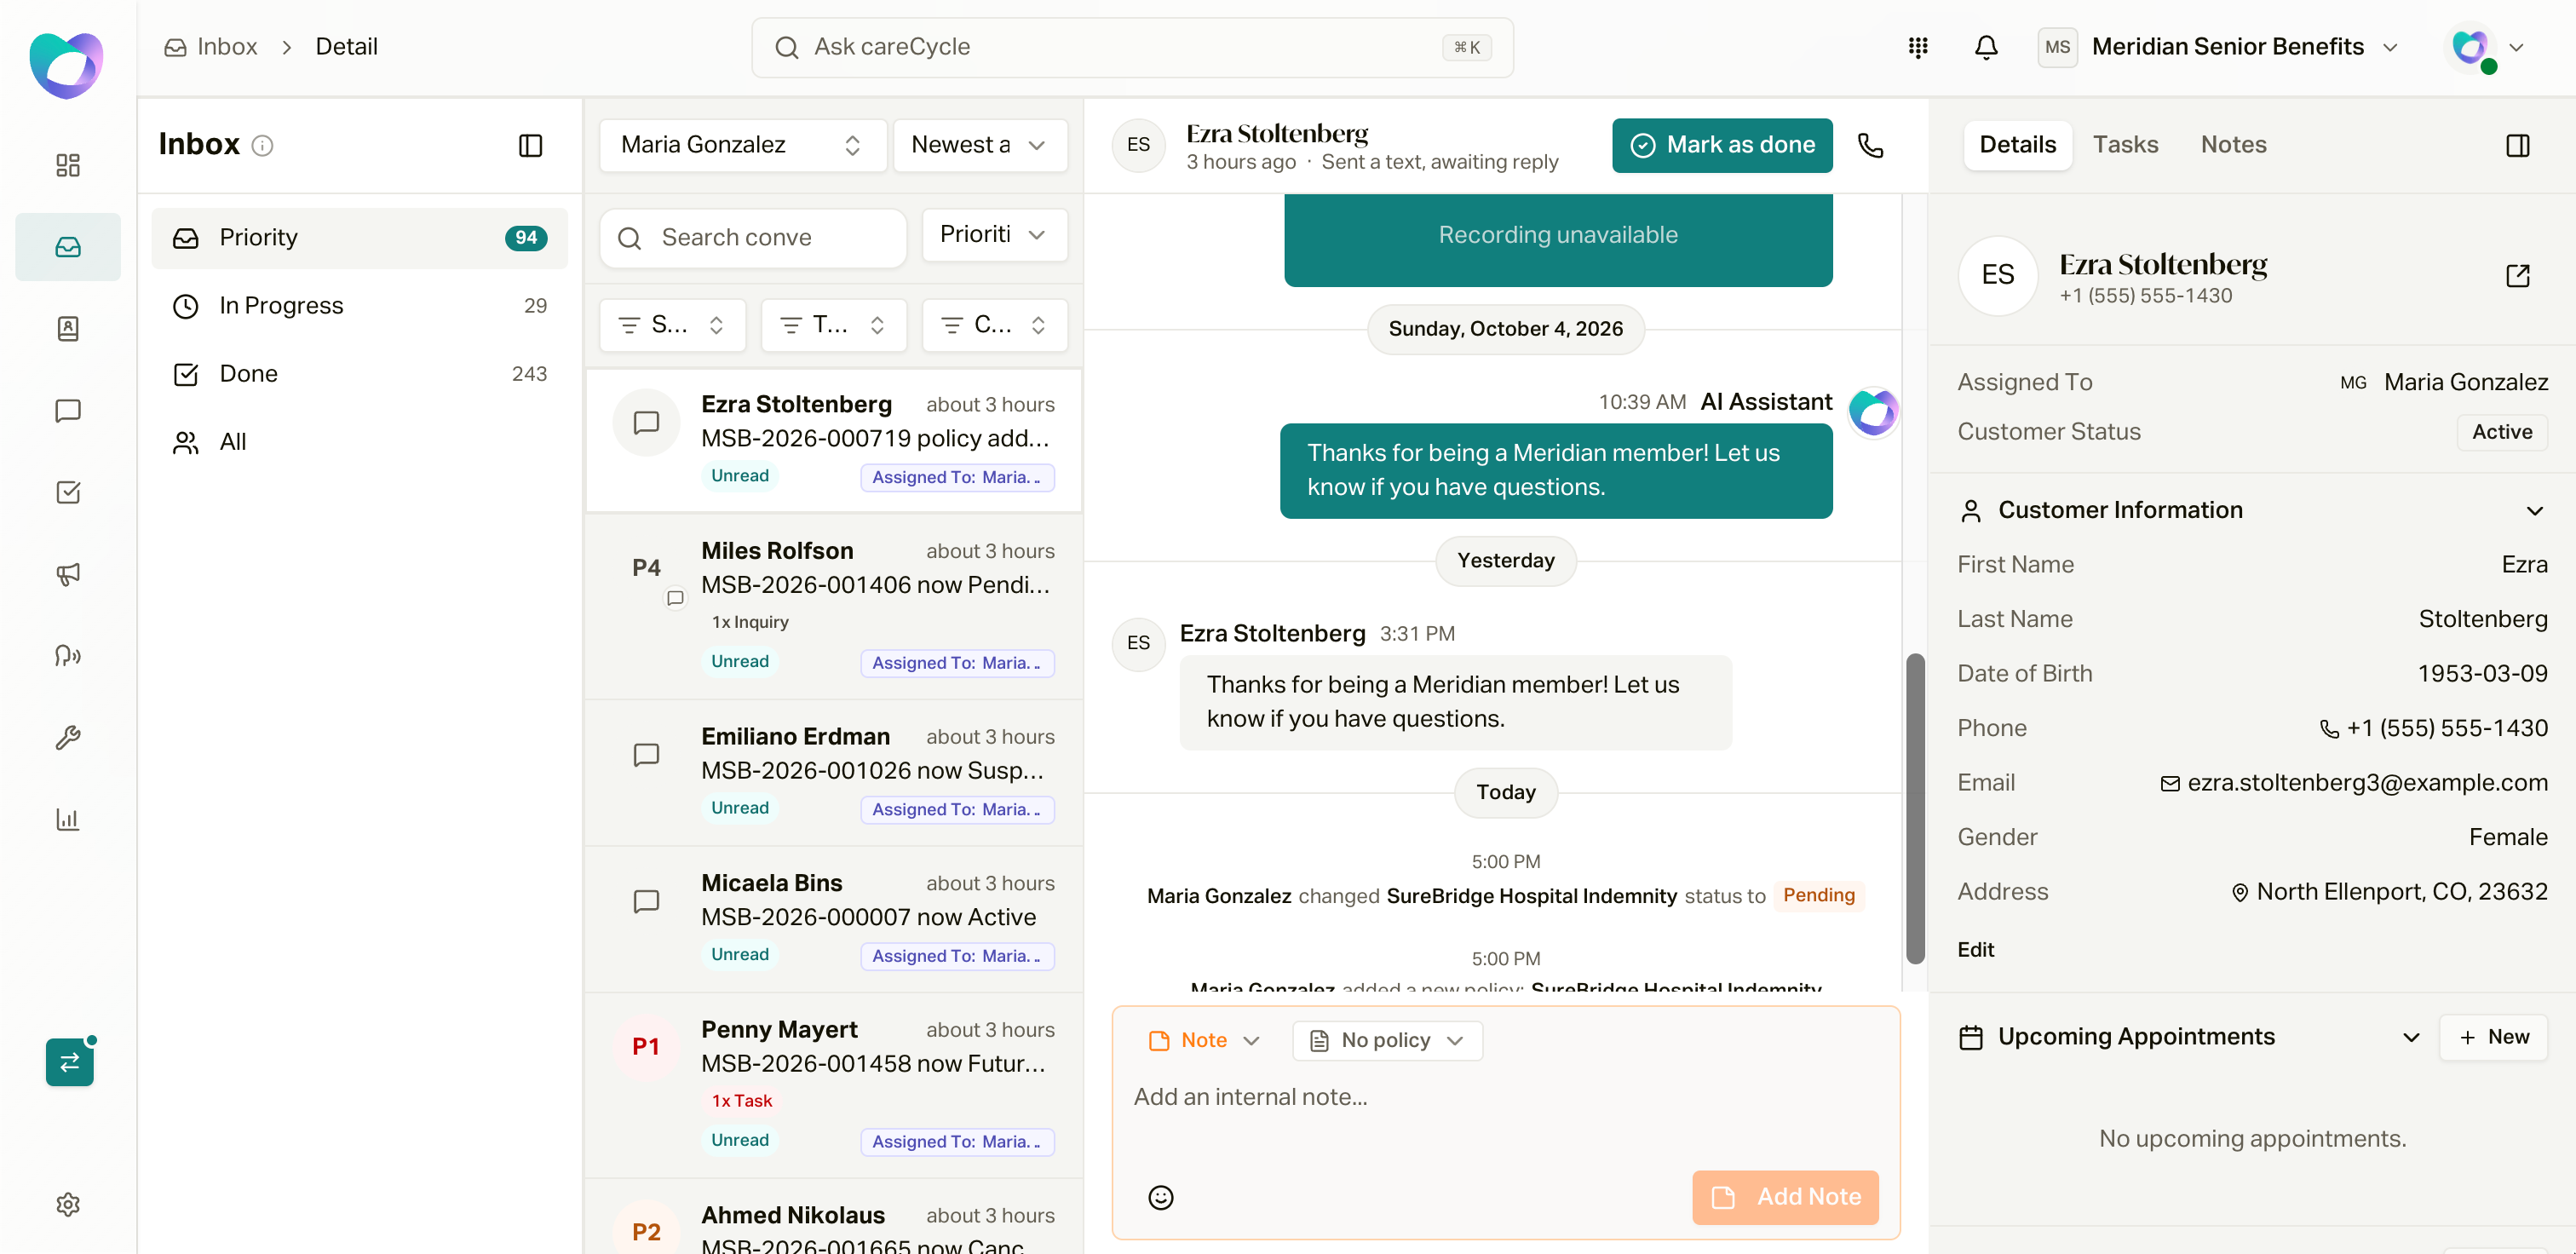Select the In Progress inbox folder
The width and height of the screenshot is (2576, 1254).
tap(359, 306)
